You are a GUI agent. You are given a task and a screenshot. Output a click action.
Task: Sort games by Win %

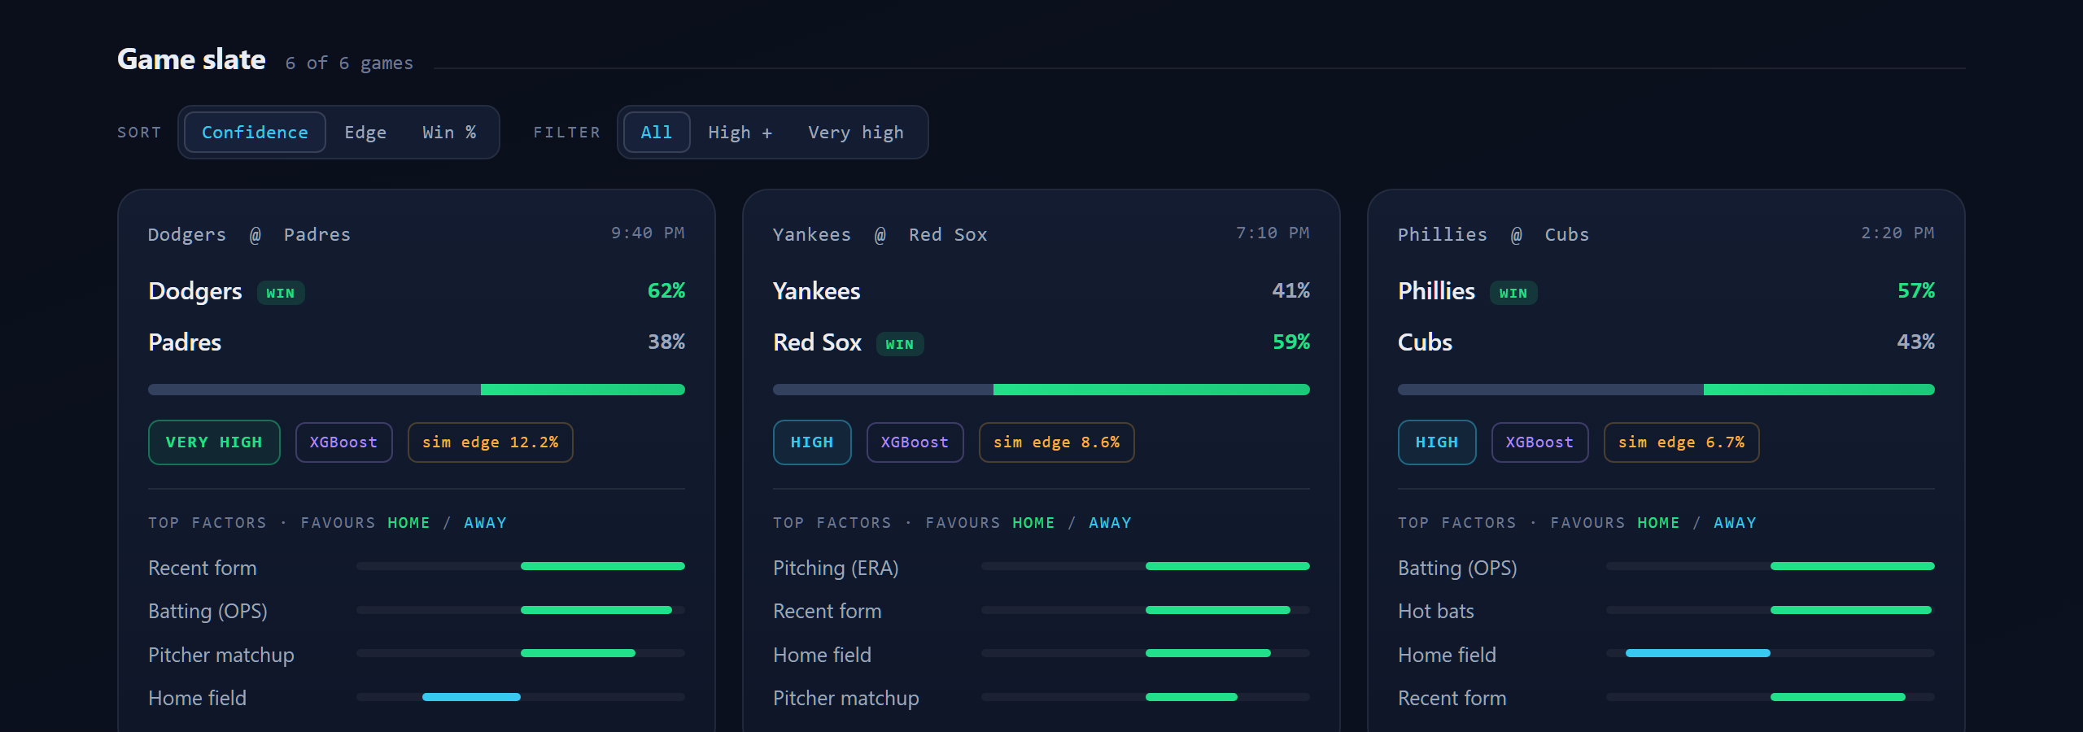pyautogui.click(x=449, y=132)
